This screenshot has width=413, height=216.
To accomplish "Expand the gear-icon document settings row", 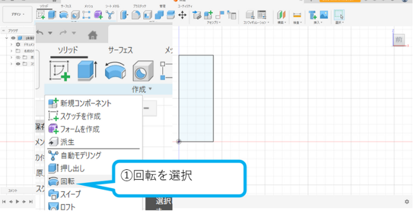I will pyautogui.click(x=11, y=44).
